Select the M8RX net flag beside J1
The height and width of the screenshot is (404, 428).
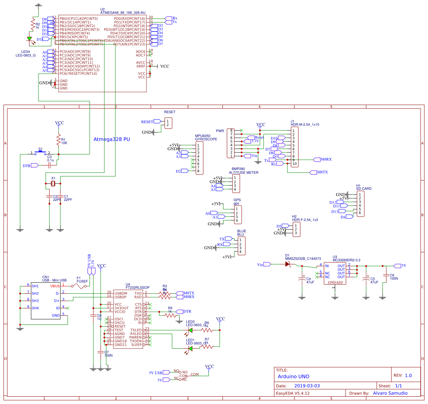[x=317, y=160]
